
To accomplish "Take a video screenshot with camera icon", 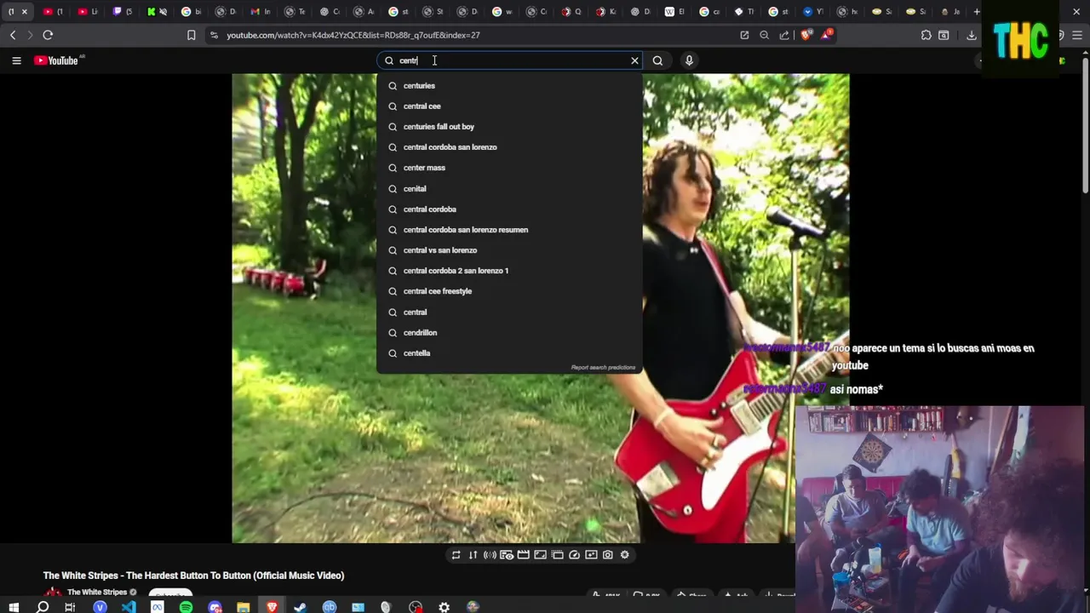I will coord(607,555).
